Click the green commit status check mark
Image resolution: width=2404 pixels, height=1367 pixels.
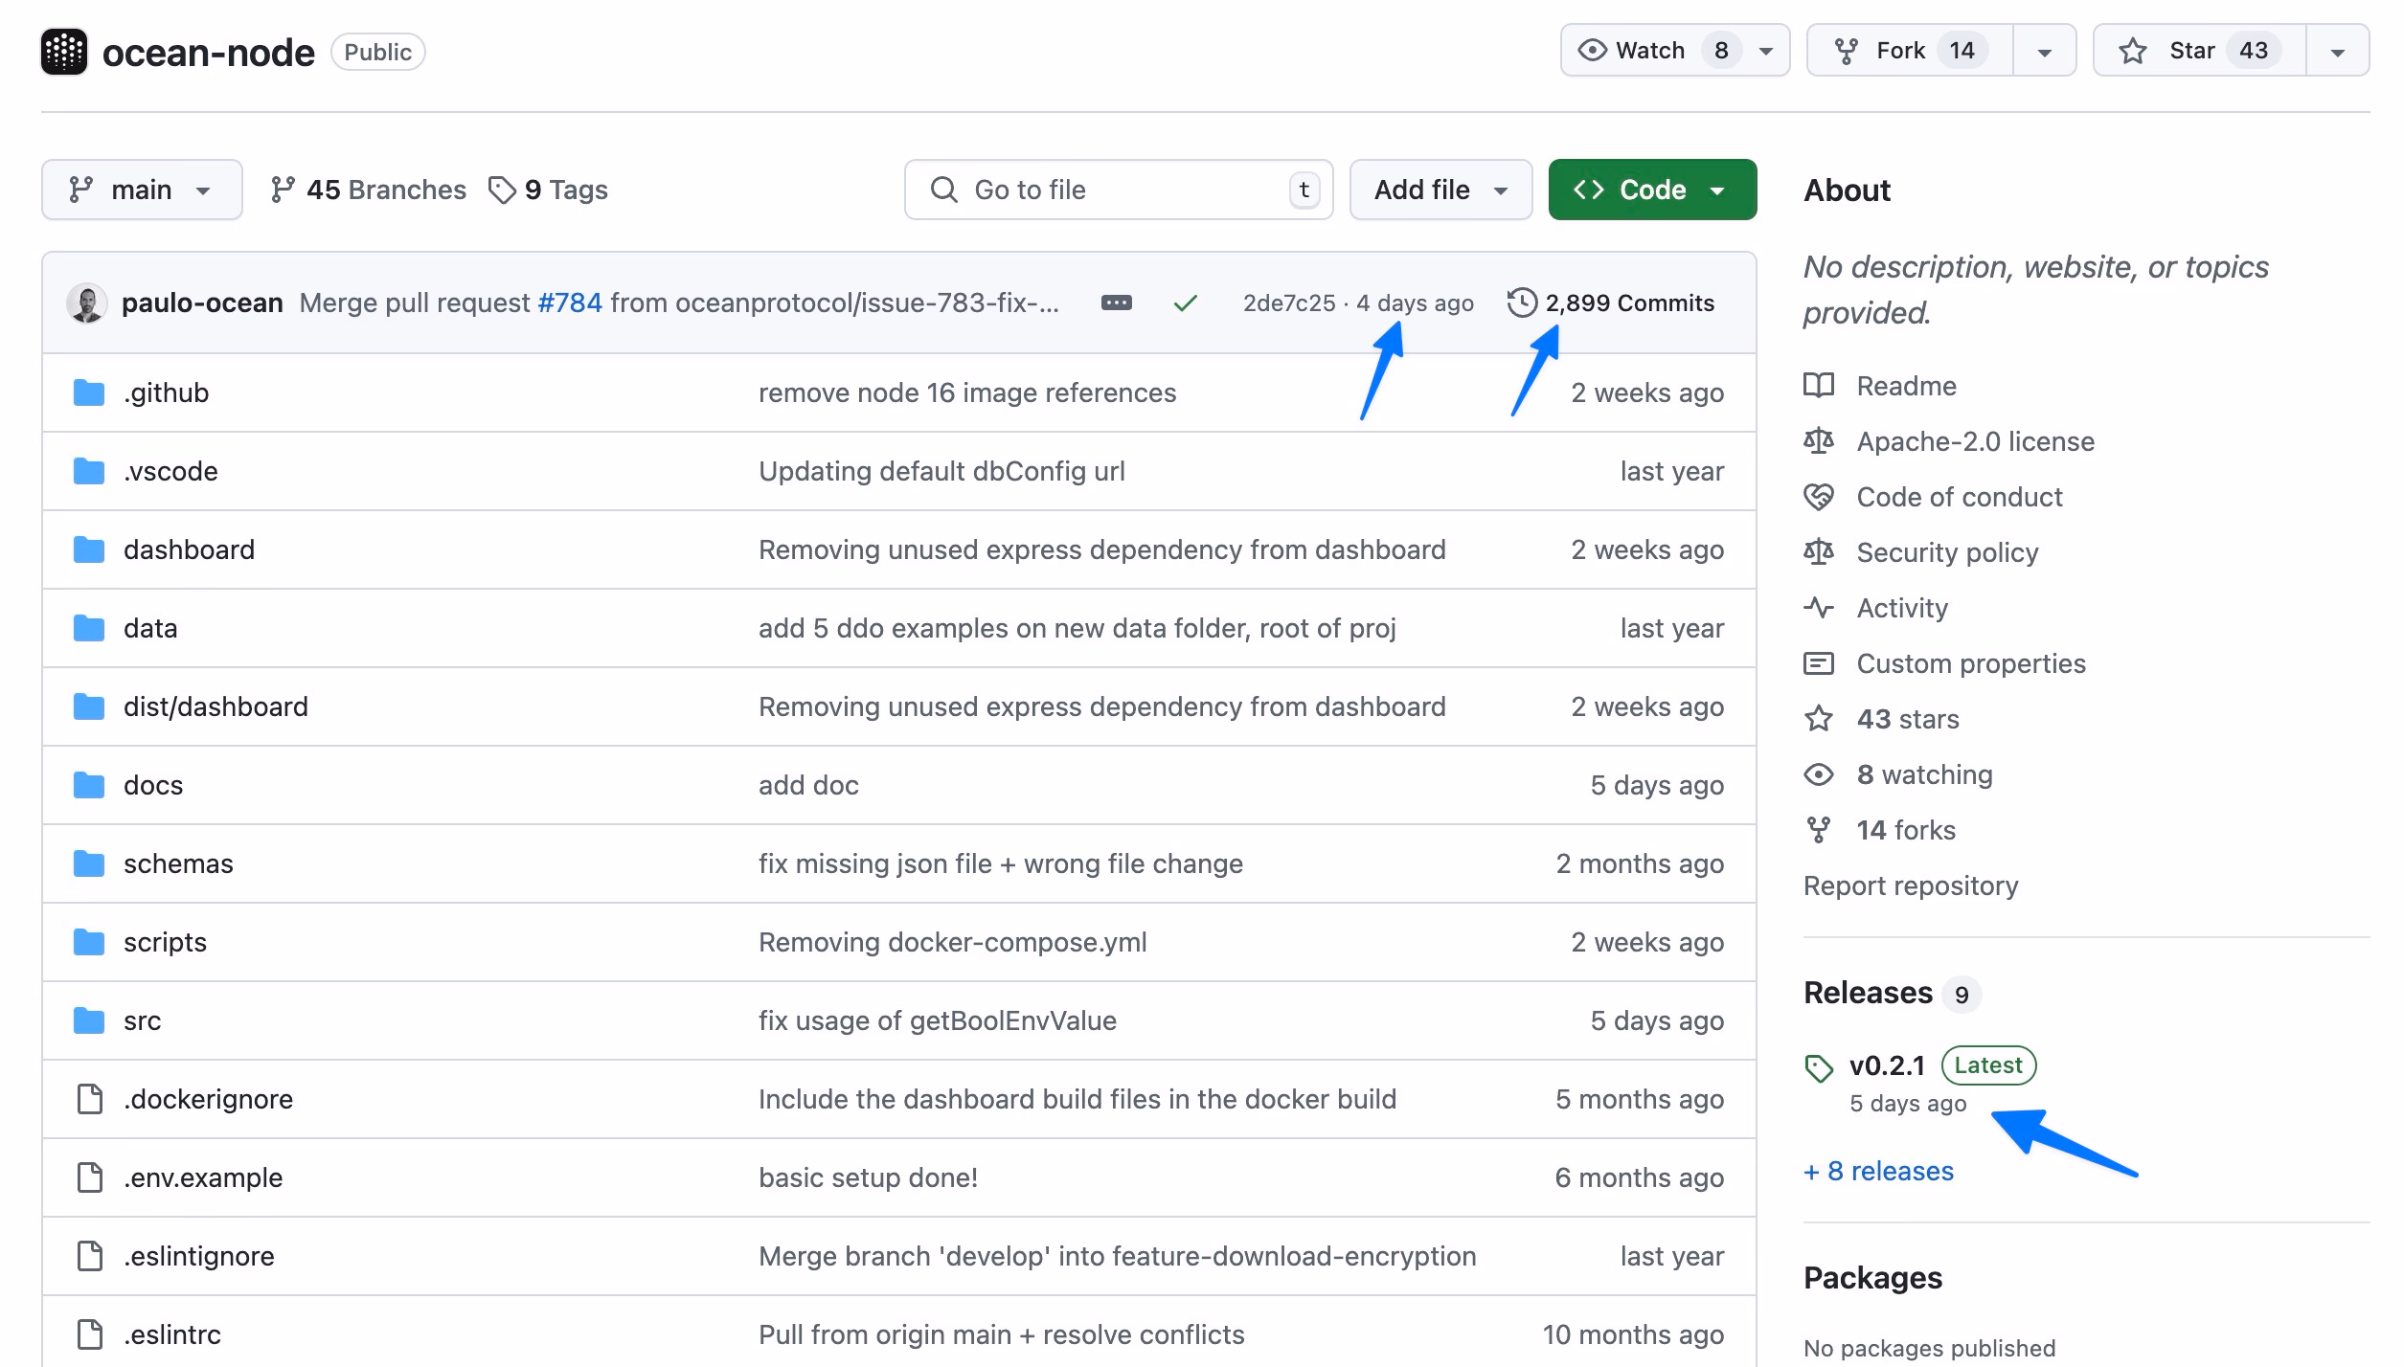pyautogui.click(x=1186, y=303)
